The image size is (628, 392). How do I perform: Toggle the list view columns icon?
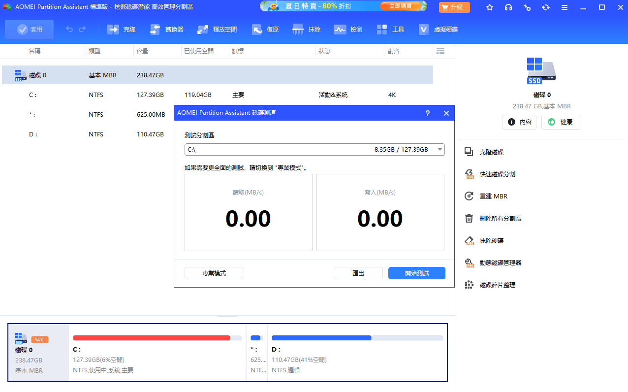(440, 51)
